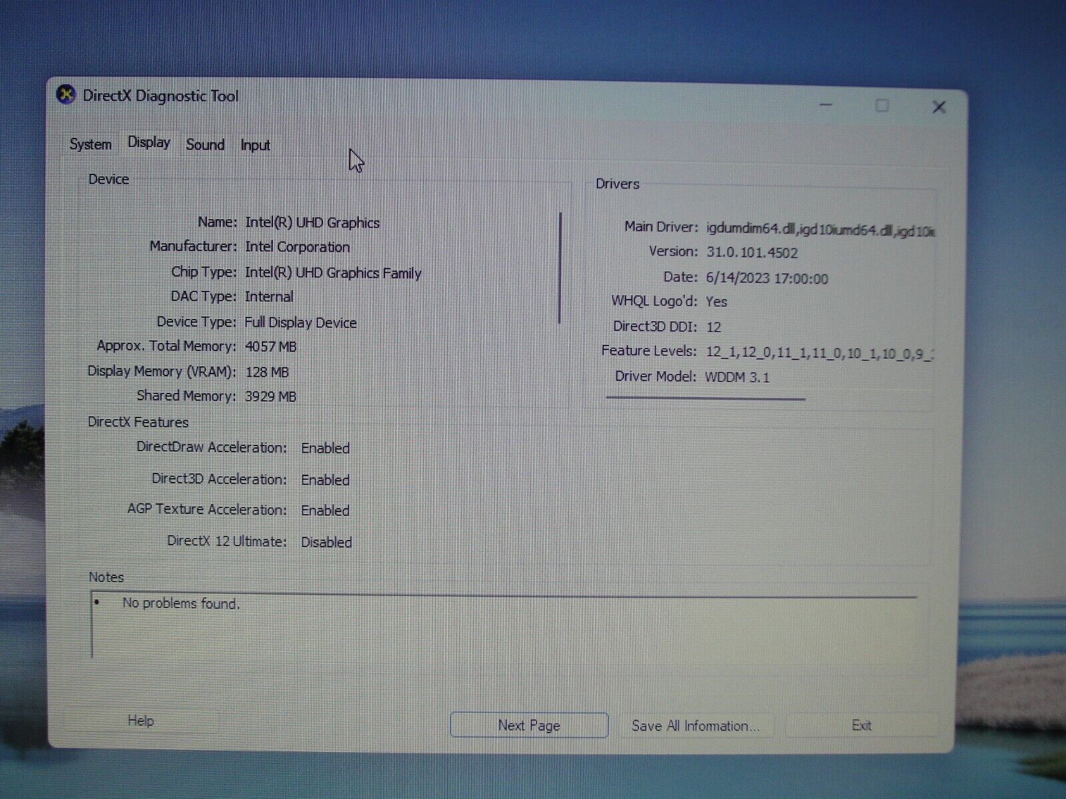Image resolution: width=1066 pixels, height=799 pixels.
Task: Click the 'DirectX 12 Ultimate:' label
Action: pos(227,541)
